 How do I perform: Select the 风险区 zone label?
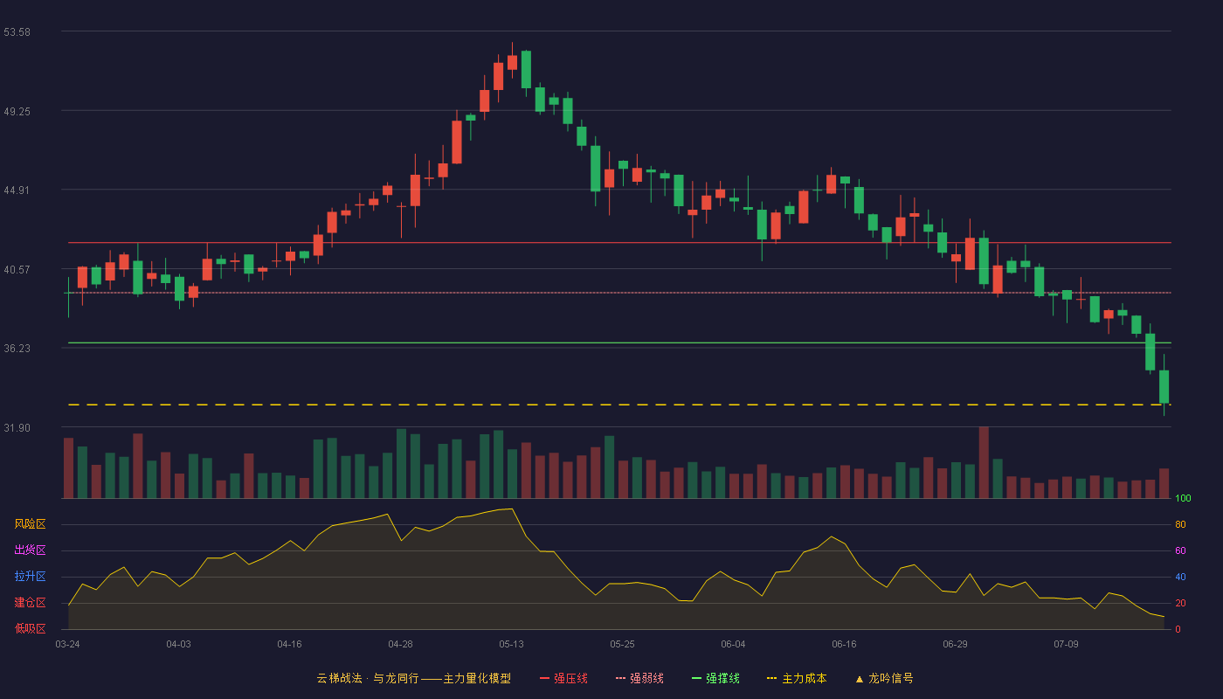[x=30, y=524]
